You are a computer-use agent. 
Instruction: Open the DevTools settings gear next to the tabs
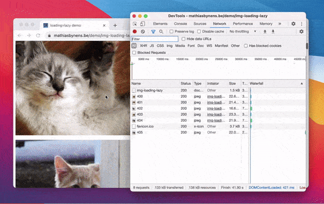pyautogui.click(x=293, y=24)
